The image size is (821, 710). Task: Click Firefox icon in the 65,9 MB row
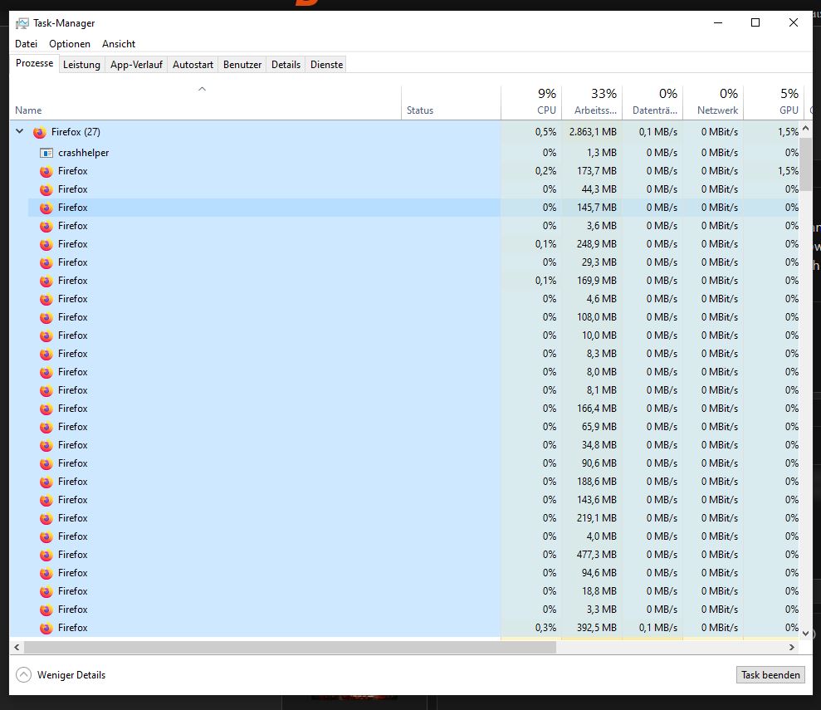(46, 427)
